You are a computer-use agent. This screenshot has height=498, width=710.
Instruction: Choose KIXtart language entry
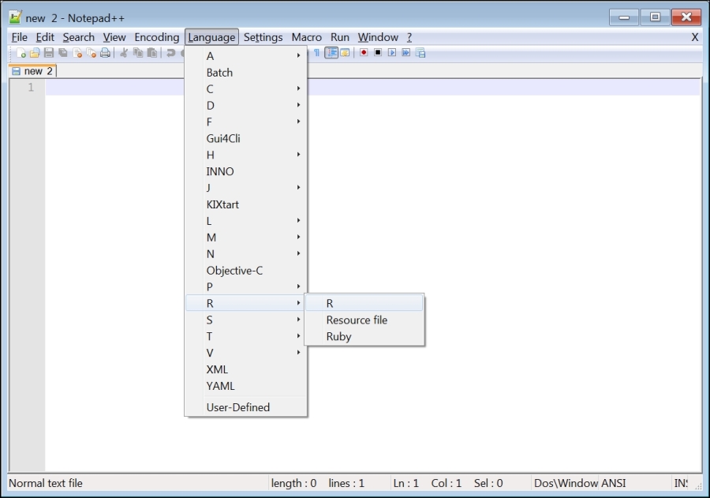click(246, 204)
